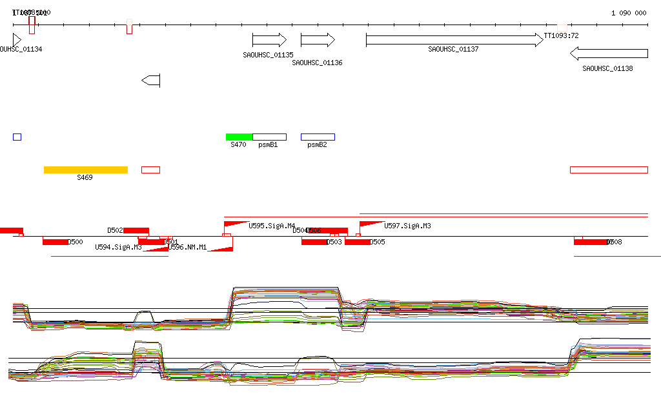Click the 1 090 000 position label

(629, 13)
